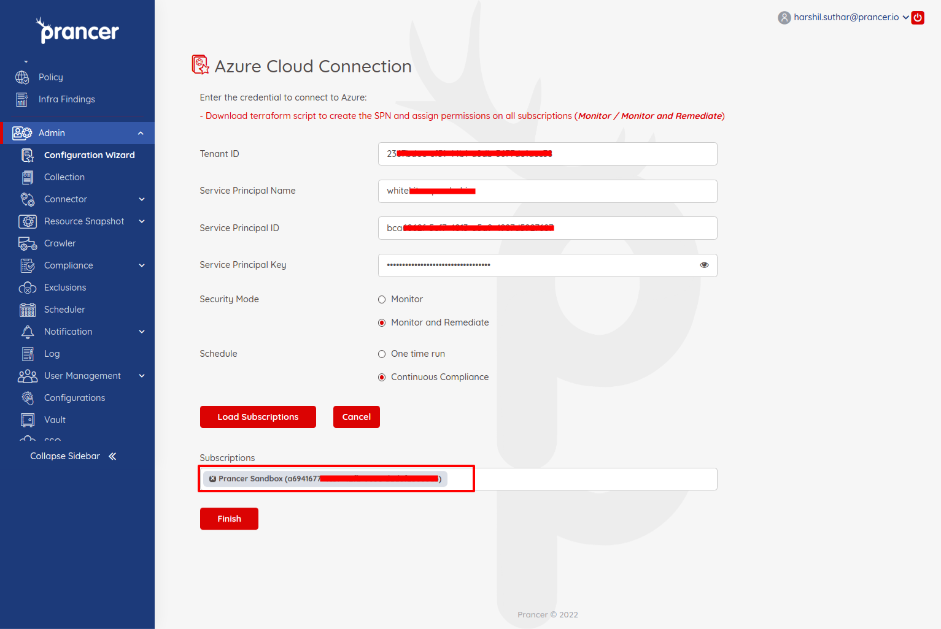941x629 pixels.
Task: Click the Crawler truck icon
Action: [28, 243]
